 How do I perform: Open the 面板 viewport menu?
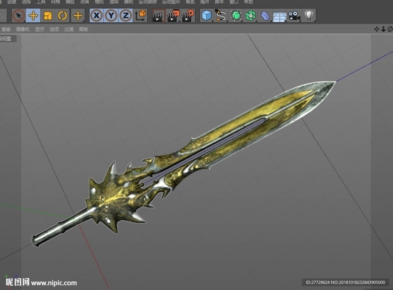[x=83, y=29]
